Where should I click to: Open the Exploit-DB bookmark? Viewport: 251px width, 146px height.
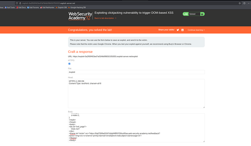point(61,7)
